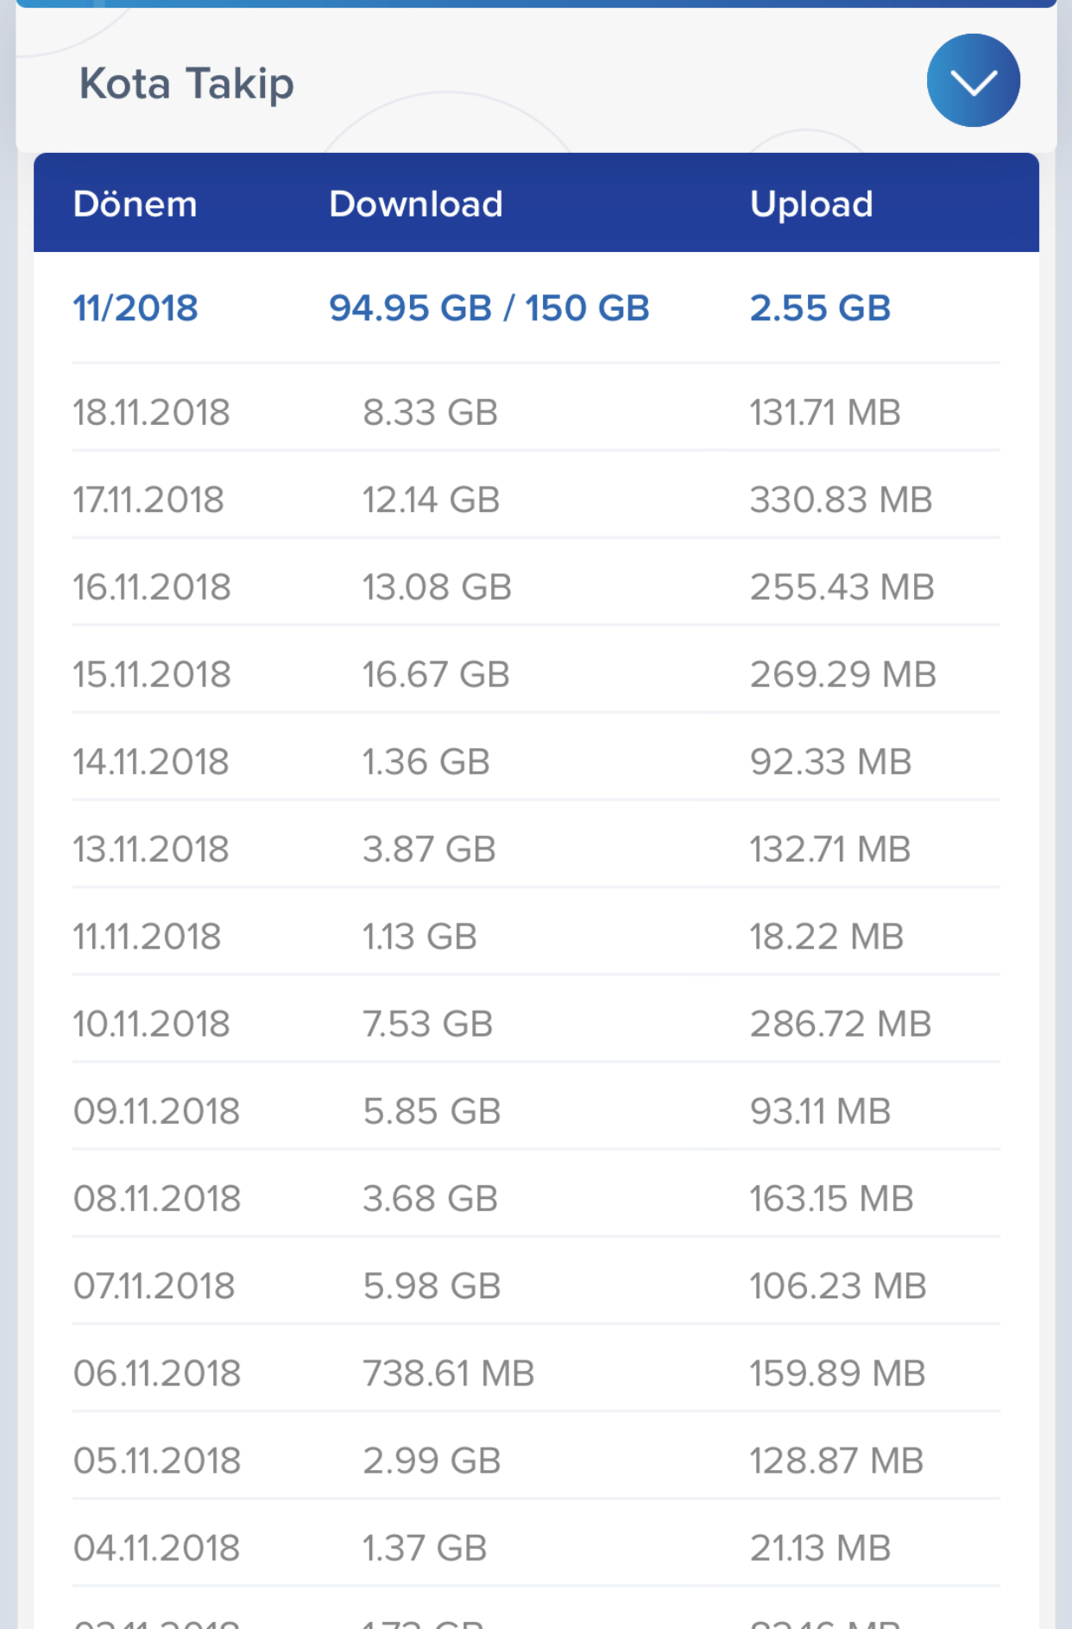The width and height of the screenshot is (1072, 1629).
Task: Select the 13.08 GB download value
Action: (437, 587)
